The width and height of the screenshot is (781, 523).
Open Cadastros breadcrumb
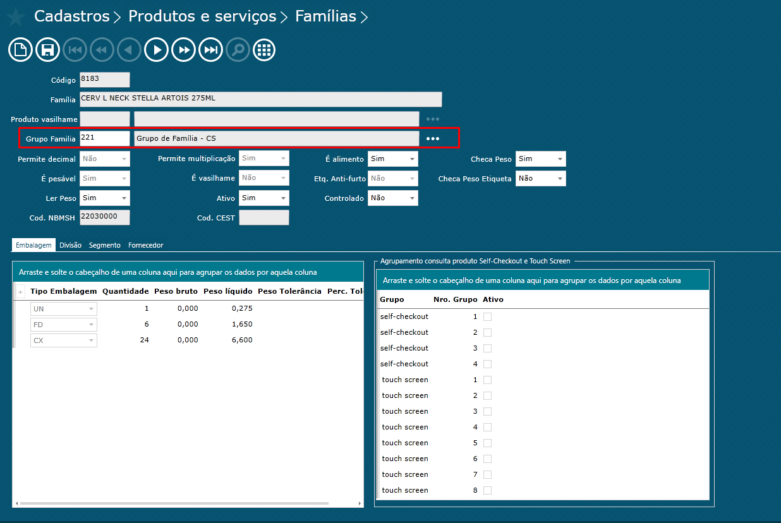(x=72, y=16)
